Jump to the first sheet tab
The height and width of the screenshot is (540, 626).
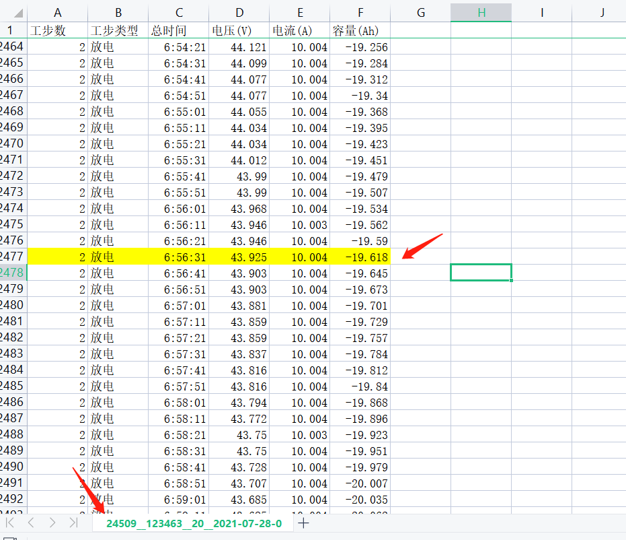point(10,523)
